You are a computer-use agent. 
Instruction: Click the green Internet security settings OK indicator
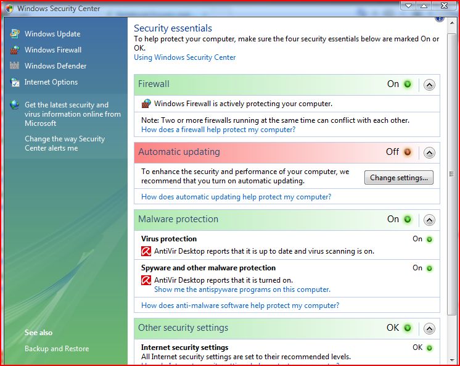429,348
